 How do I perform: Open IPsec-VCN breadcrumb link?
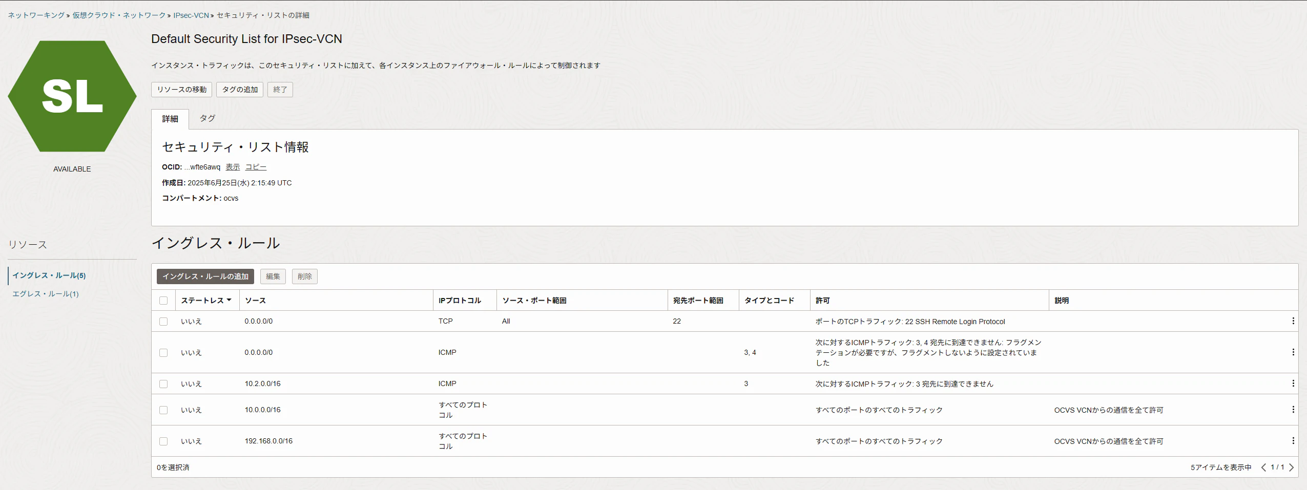point(191,15)
